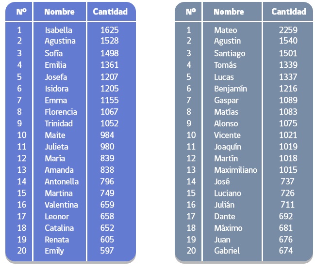This screenshot has height=270, width=315.
Task: Click the name Joaquín
Action: (228, 147)
